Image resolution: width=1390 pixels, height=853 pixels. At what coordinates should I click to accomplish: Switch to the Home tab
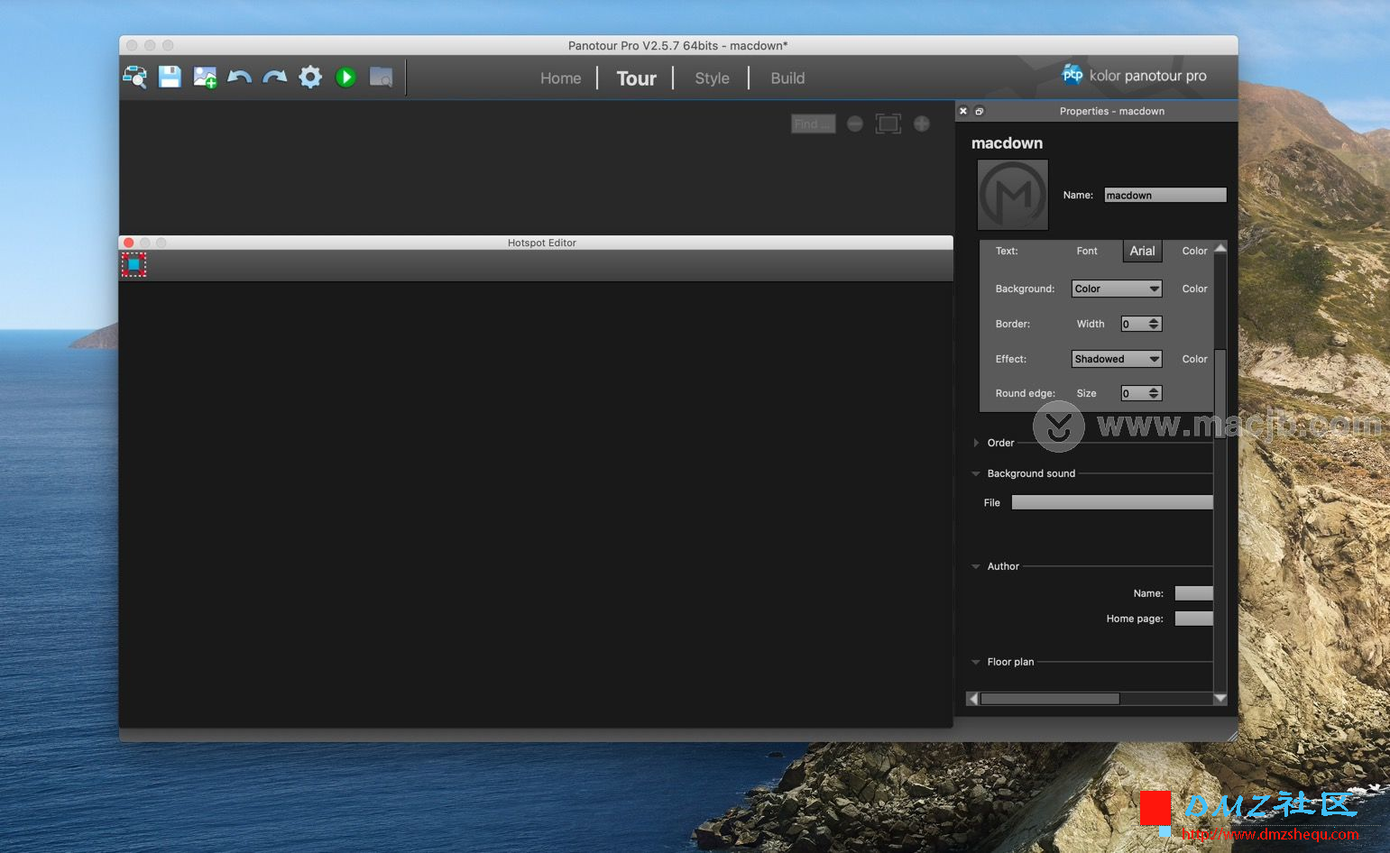(x=560, y=78)
